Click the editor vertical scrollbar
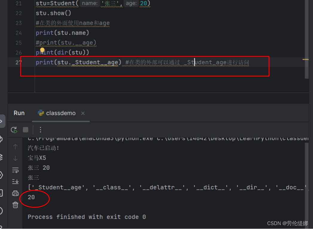 pos(307,40)
